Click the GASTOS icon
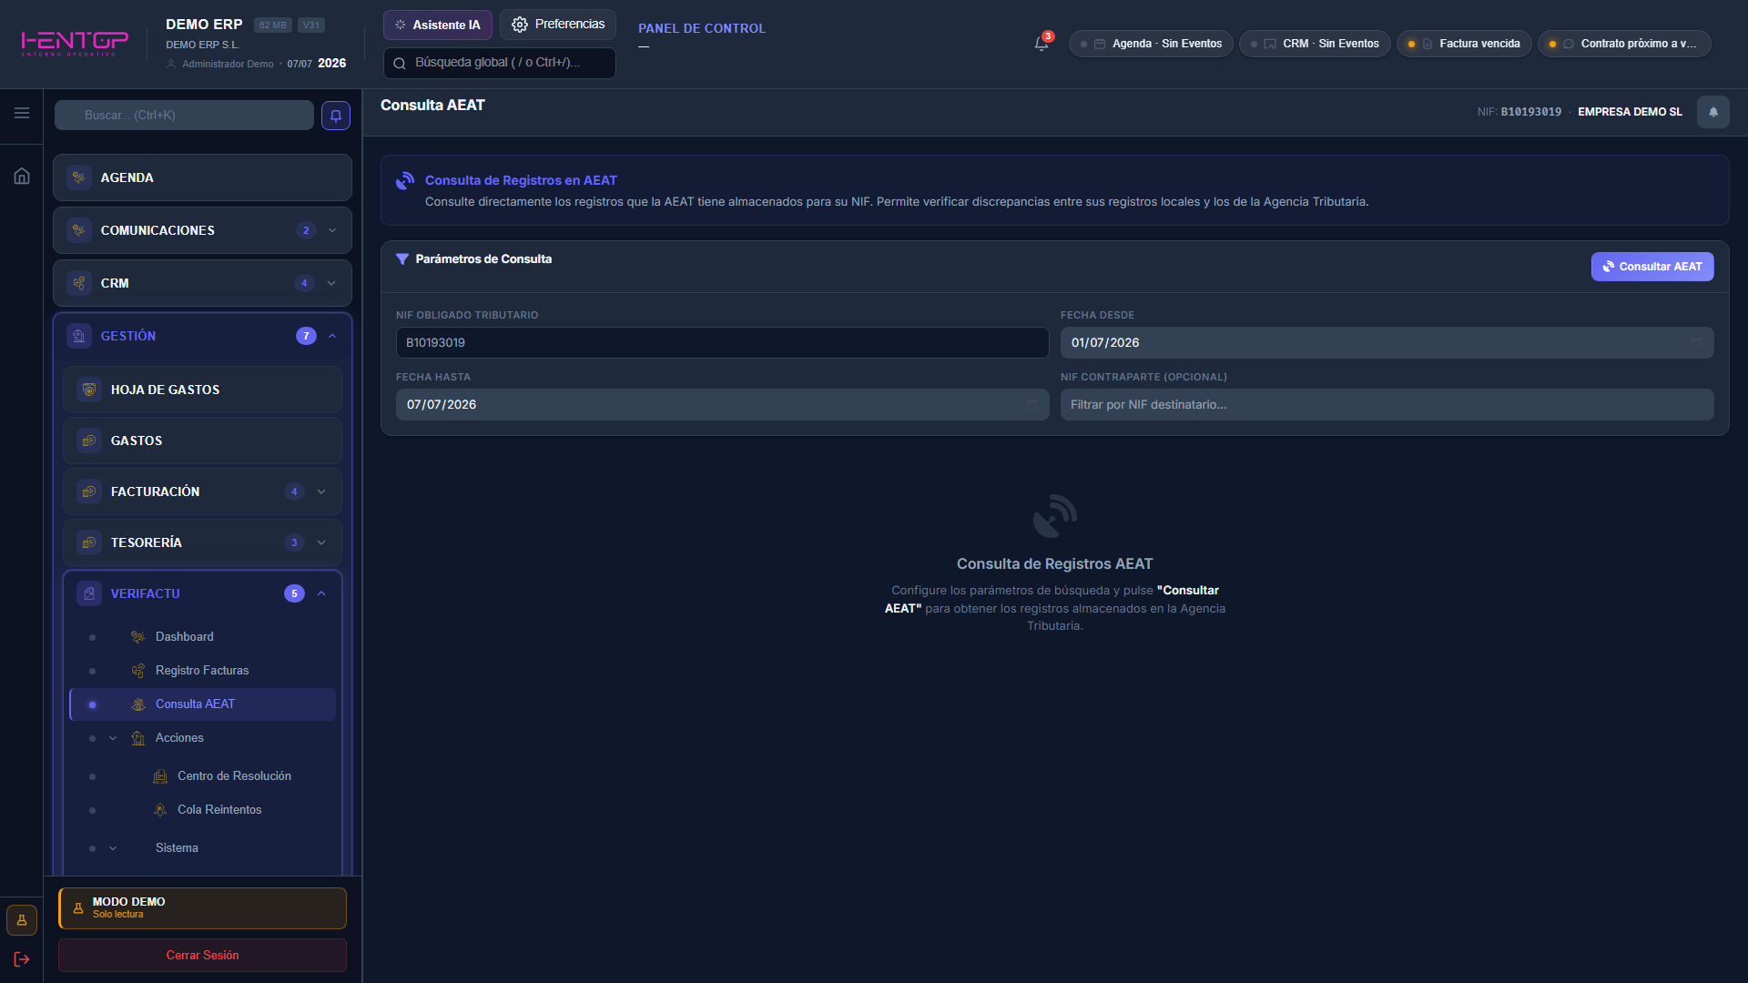 click(x=89, y=441)
